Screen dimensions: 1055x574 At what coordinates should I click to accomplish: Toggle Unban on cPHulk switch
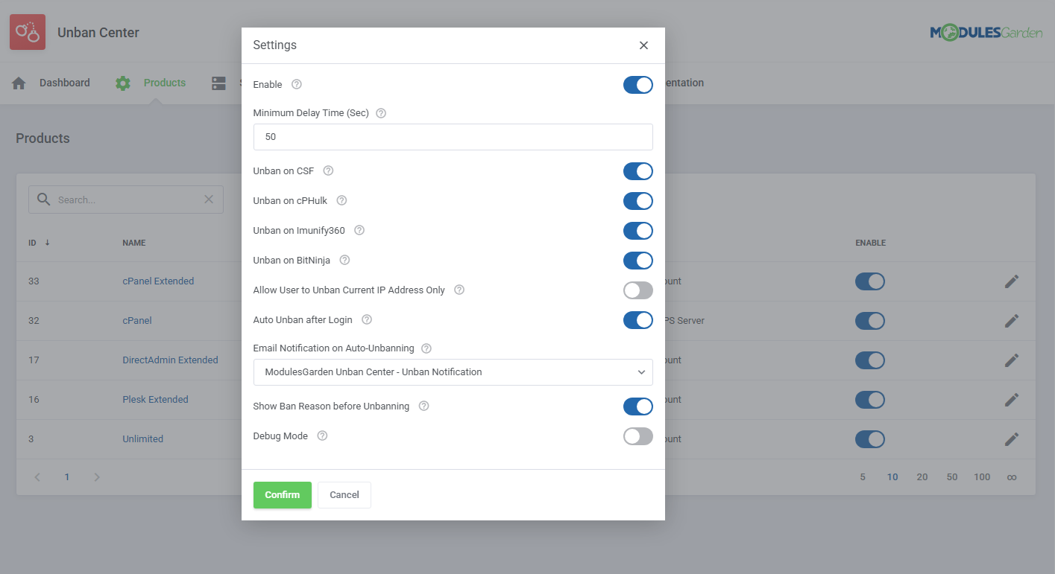click(x=638, y=201)
